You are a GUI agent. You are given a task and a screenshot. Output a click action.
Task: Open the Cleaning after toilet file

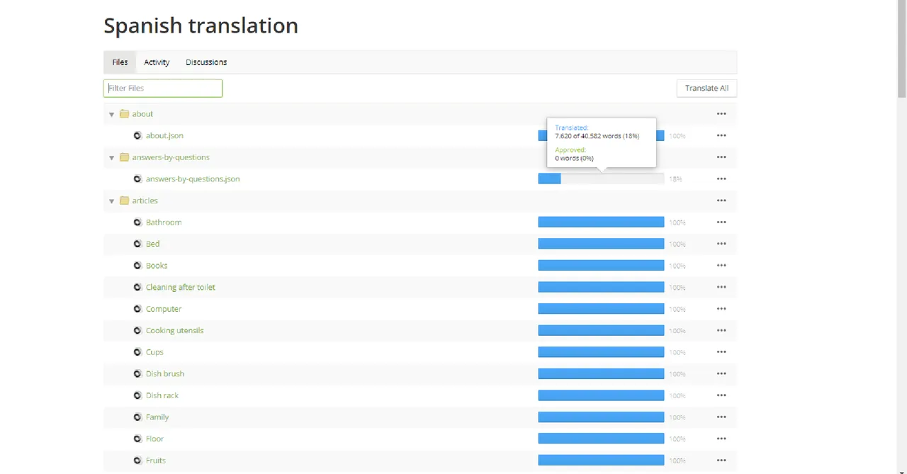pyautogui.click(x=180, y=287)
